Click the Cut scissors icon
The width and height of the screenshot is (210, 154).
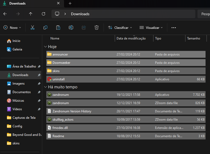[33, 27]
